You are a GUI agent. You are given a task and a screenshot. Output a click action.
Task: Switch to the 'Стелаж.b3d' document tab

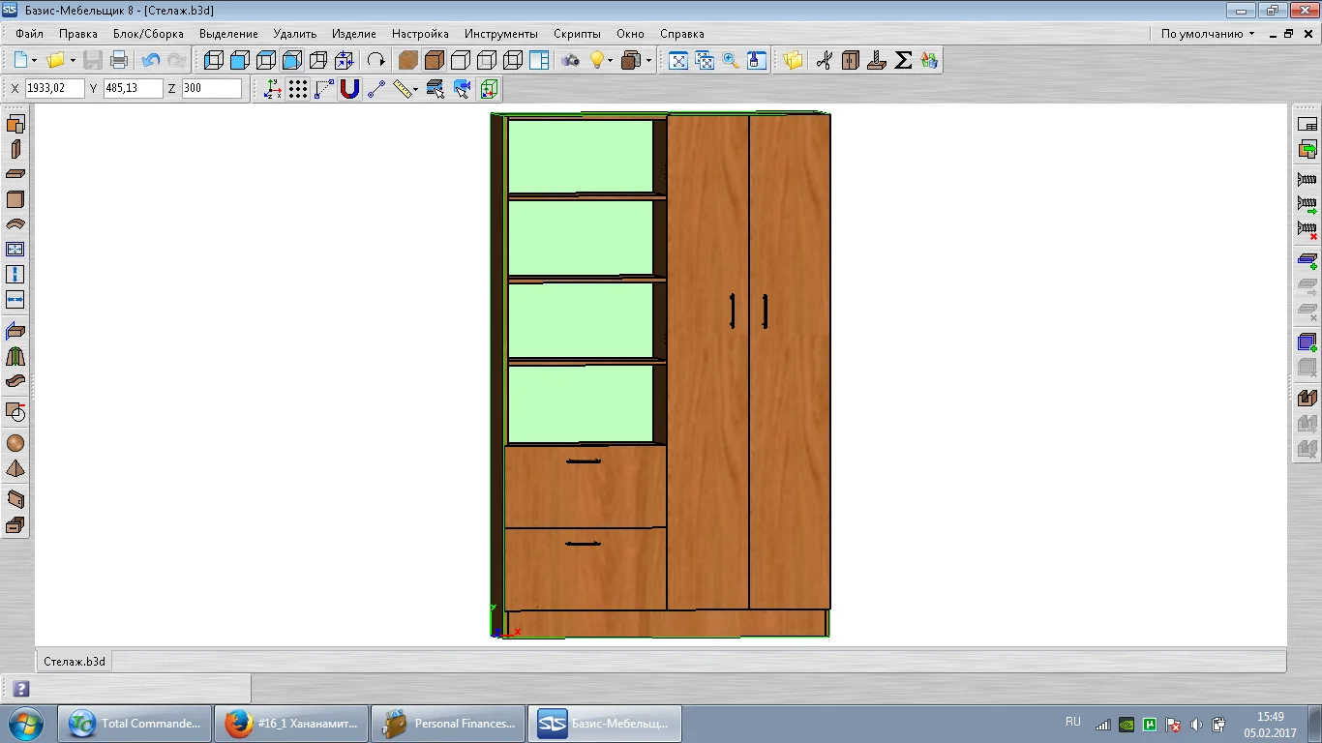[75, 662]
